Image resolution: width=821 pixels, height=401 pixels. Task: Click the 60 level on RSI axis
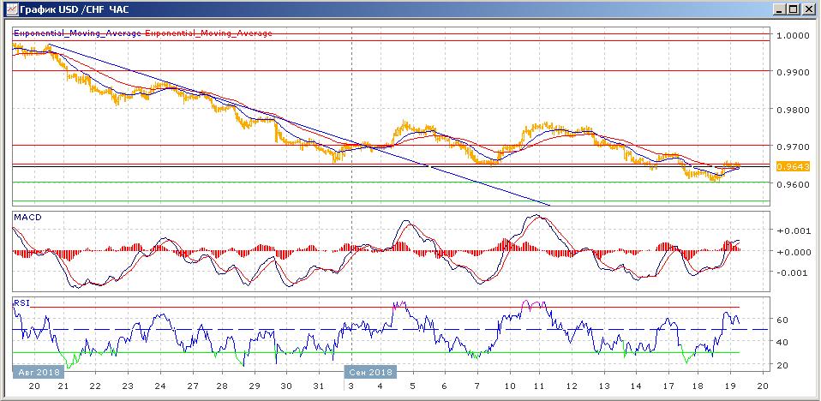[x=782, y=320]
